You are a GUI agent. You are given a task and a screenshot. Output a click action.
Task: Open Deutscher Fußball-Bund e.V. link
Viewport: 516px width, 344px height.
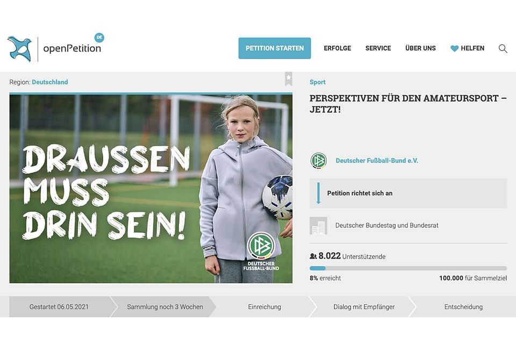coord(377,161)
